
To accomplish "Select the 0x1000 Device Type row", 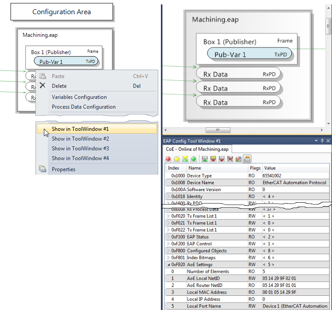I will [x=247, y=176].
